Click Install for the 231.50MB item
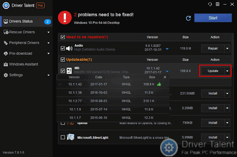The image size is (237, 157). 213,93
